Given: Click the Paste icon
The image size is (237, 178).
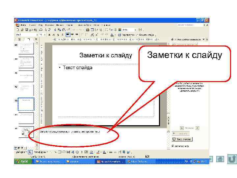Looking at the screenshot, I should tap(64, 30).
